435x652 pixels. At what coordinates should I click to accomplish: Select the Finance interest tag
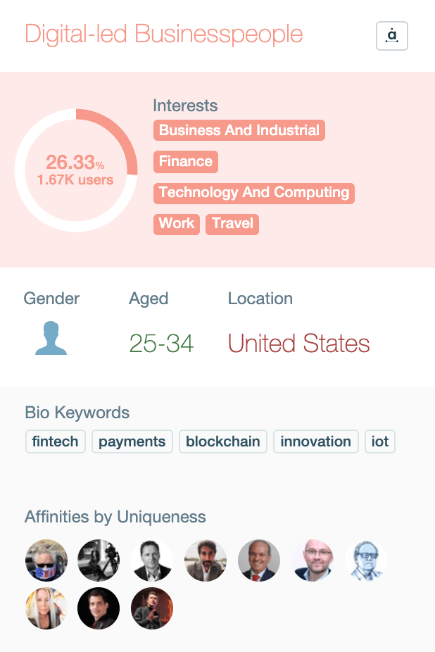point(186,161)
